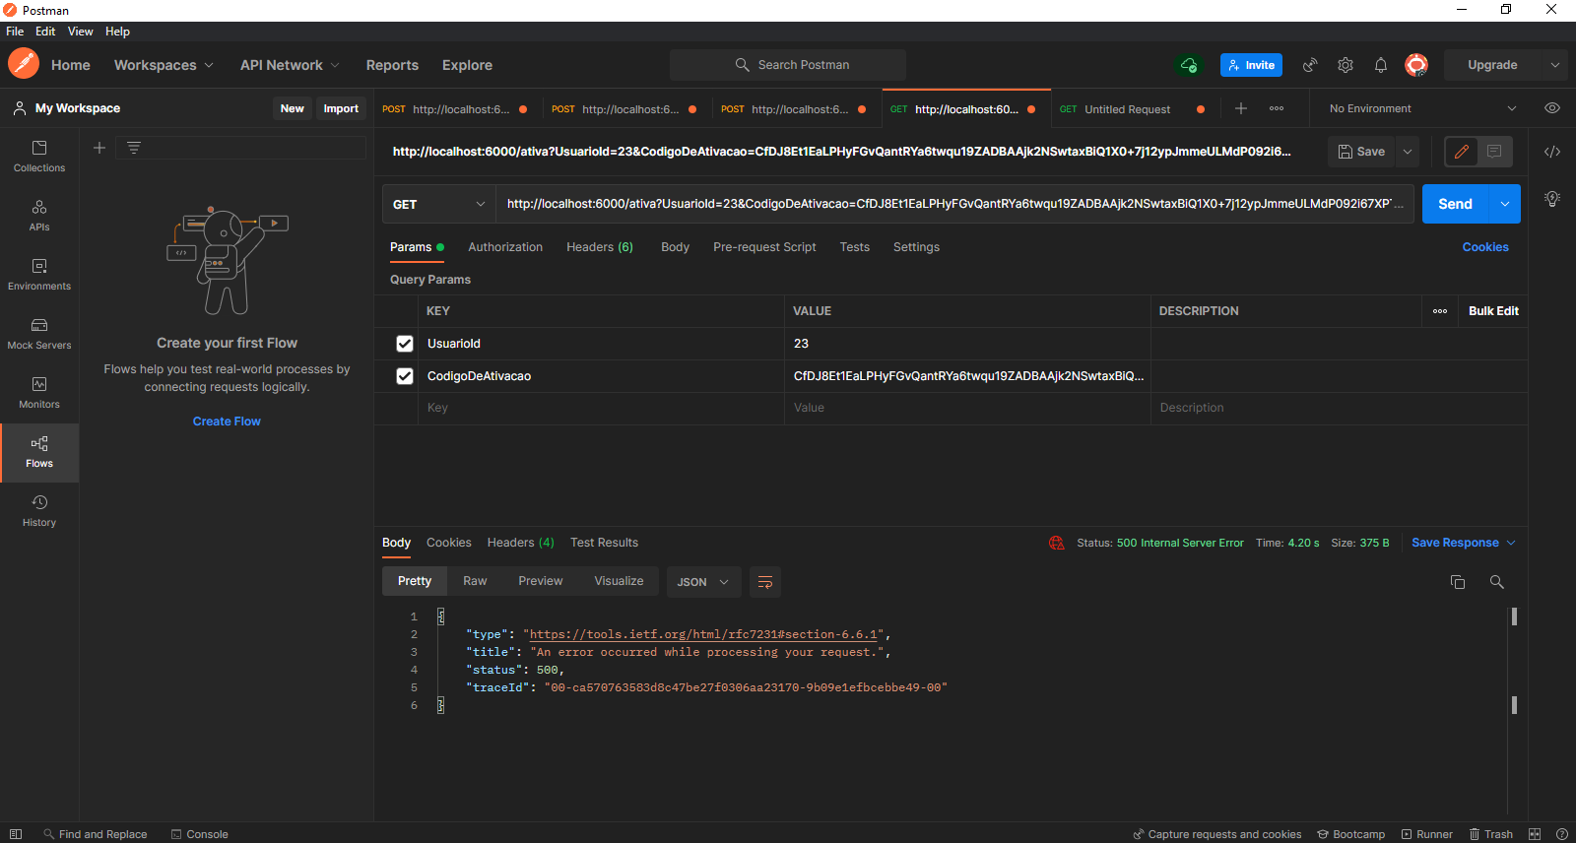
Task: Open the JSON format dropdown
Action: click(x=702, y=582)
